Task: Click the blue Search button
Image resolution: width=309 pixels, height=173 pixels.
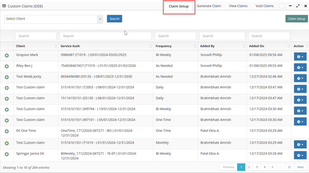Action: click(115, 19)
